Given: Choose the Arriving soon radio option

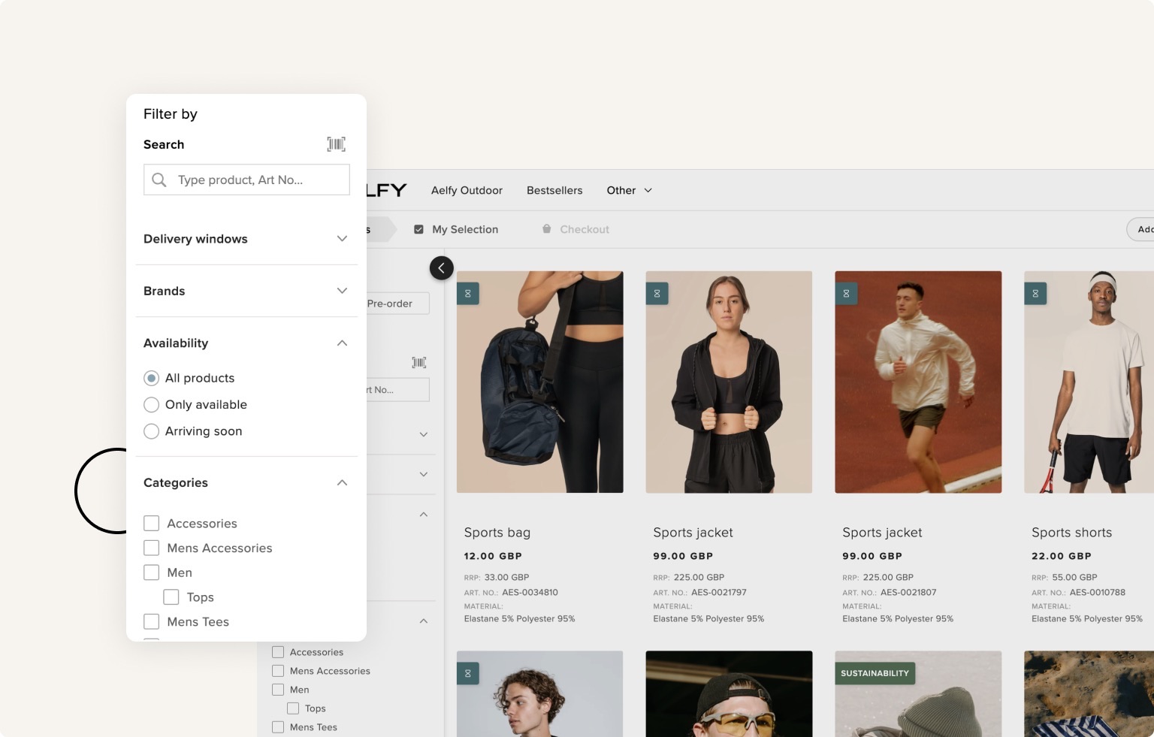Looking at the screenshot, I should click(152, 431).
